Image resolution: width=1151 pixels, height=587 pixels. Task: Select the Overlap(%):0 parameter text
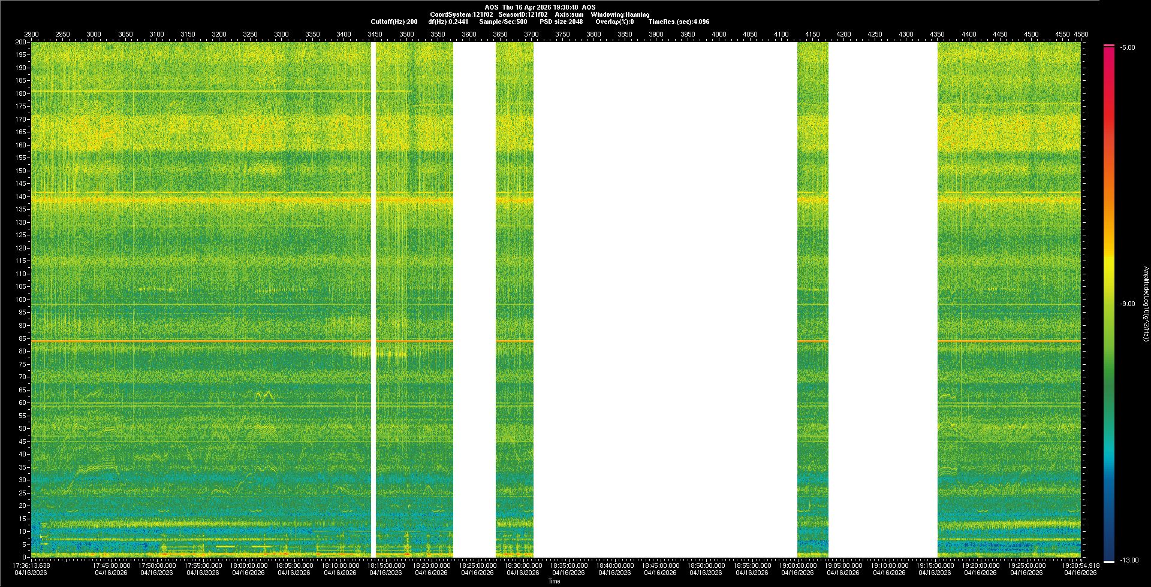click(x=614, y=22)
